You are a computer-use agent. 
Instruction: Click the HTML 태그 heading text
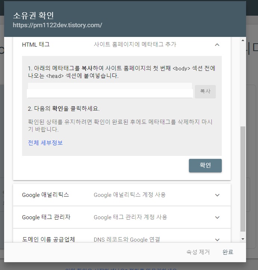[36, 45]
